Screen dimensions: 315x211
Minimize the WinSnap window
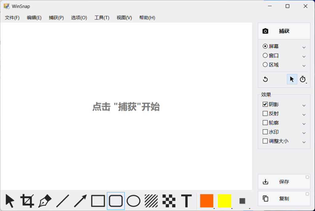coord(270,6)
